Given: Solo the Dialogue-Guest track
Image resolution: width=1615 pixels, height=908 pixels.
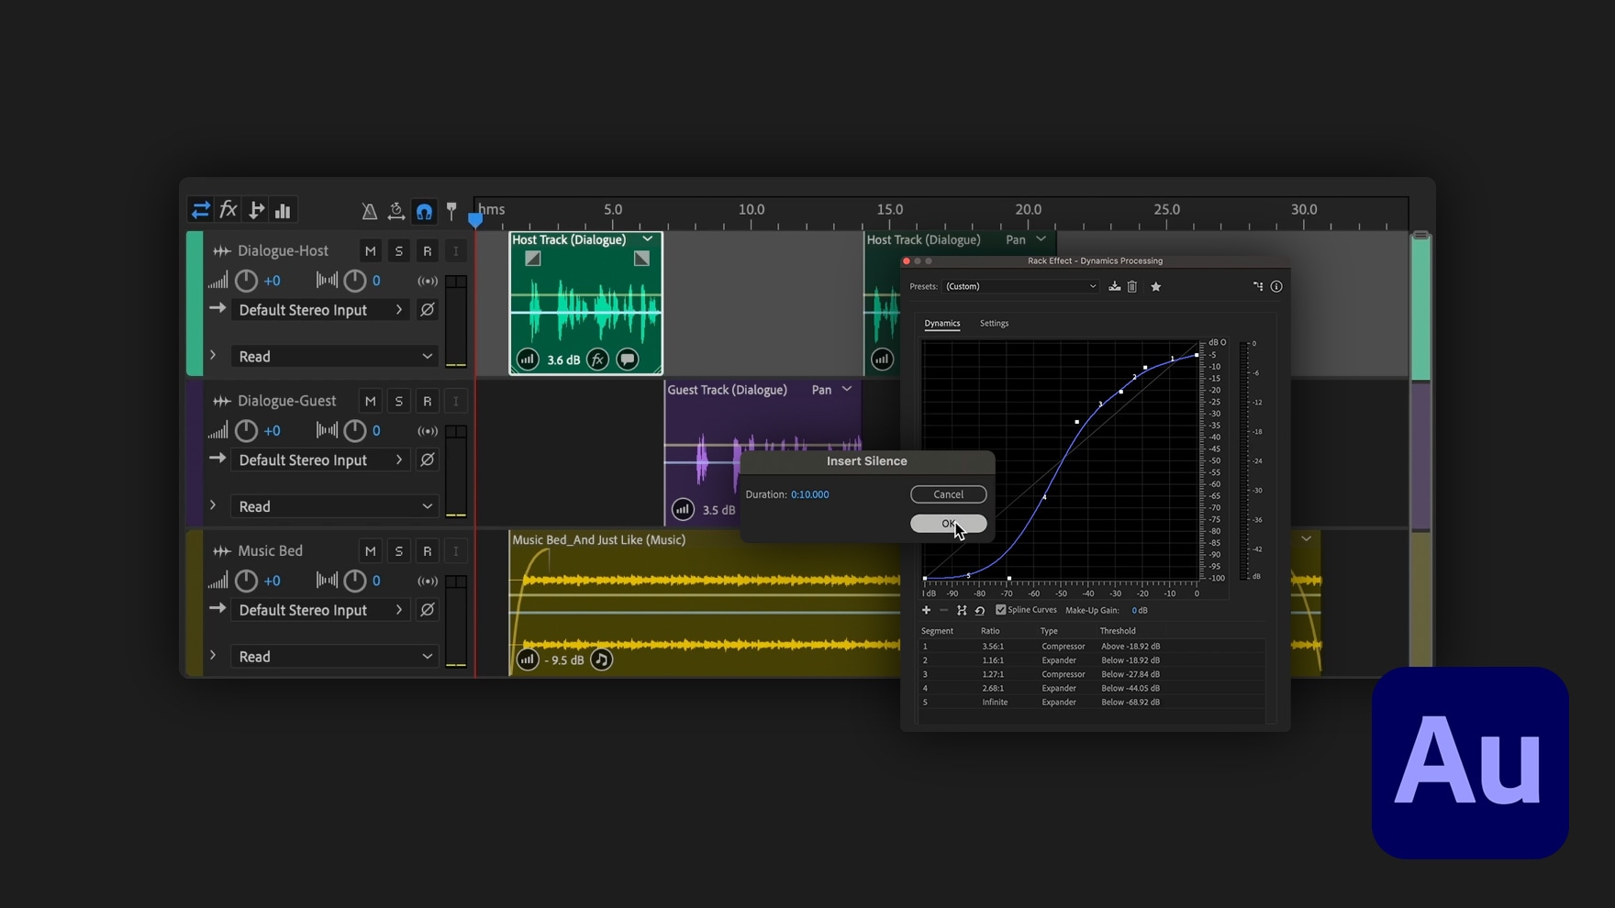Looking at the screenshot, I should coord(398,402).
